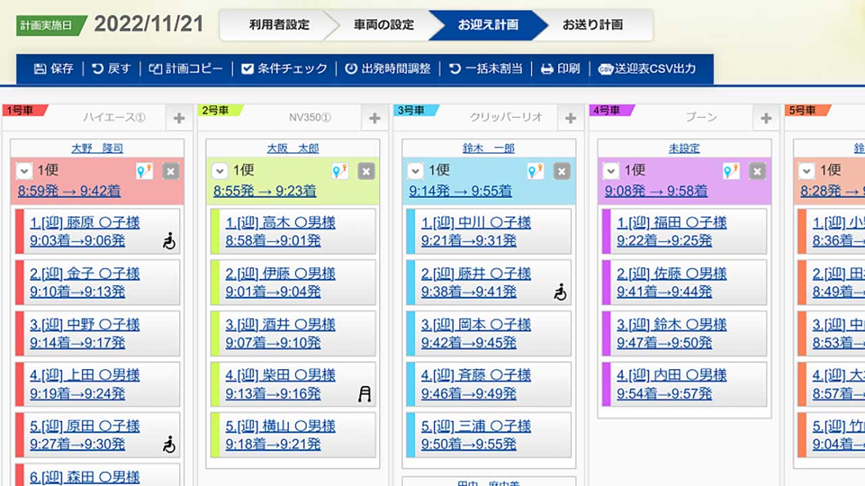This screenshot has height=486, width=865.
Task: Delete the 4号車 1便 trip with X
Action: pos(758,171)
